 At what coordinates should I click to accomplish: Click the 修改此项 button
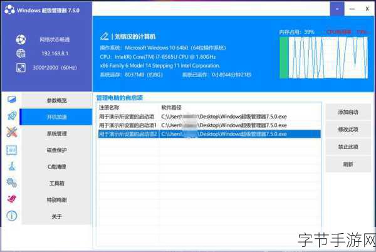pyautogui.click(x=348, y=129)
